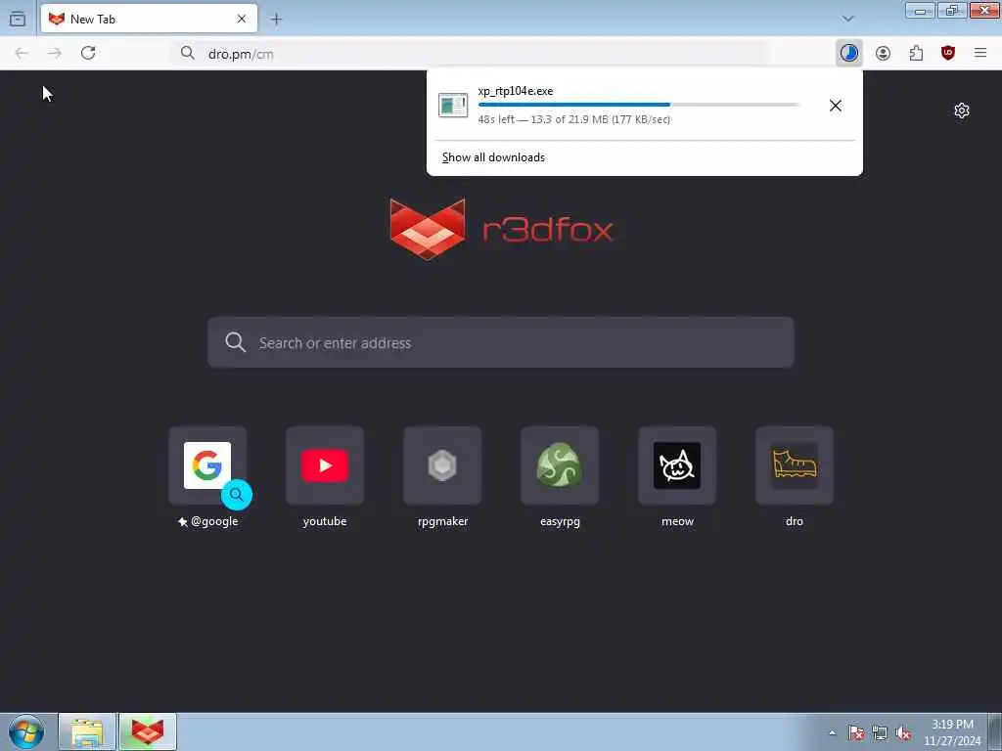Select the New Tab tab

[149, 19]
